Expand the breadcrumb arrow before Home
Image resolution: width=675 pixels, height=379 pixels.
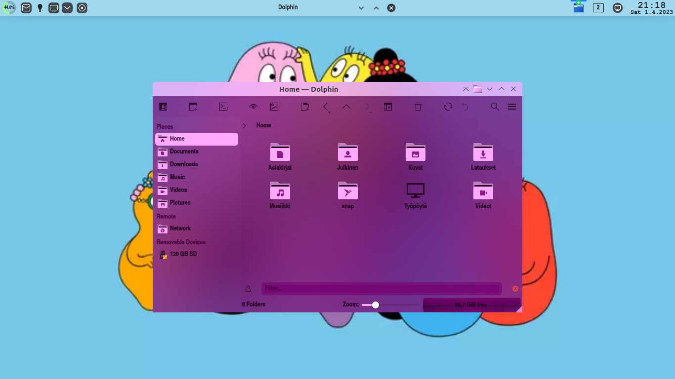tap(244, 126)
